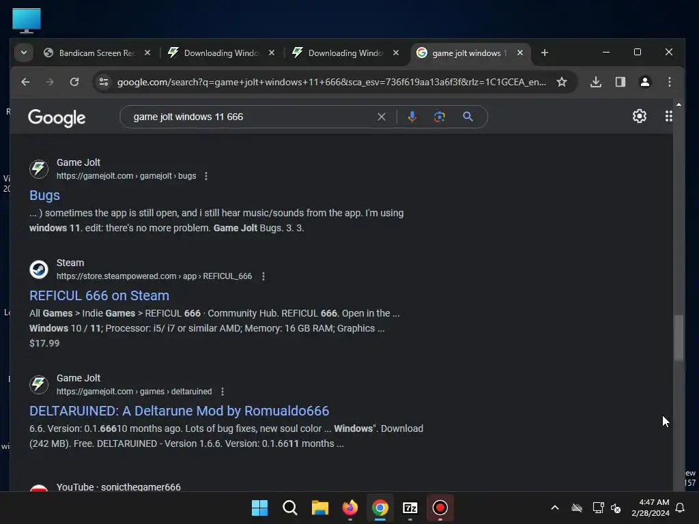This screenshot has width=699, height=524.
Task: Bookmark this page with star icon
Action: (x=562, y=82)
